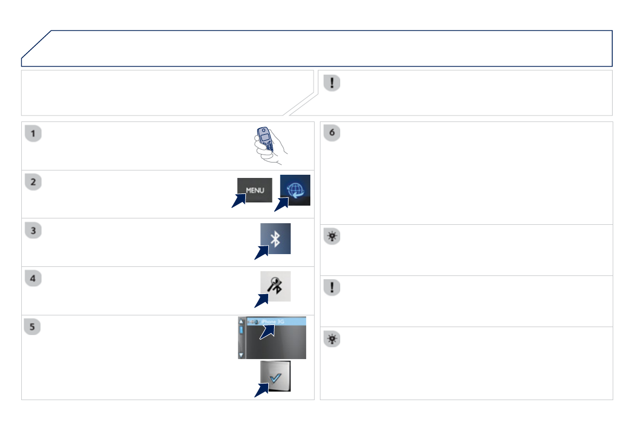Select the step 3 number badge
The width and height of the screenshot is (634, 423).
33,230
